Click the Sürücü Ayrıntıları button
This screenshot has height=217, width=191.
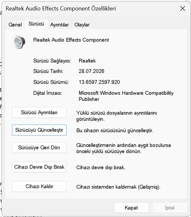point(39,112)
